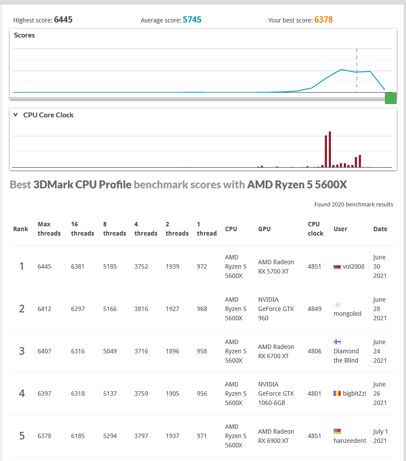Open user hanzeedent's profile
Screen dimensions: 406x461
pyautogui.click(x=350, y=441)
